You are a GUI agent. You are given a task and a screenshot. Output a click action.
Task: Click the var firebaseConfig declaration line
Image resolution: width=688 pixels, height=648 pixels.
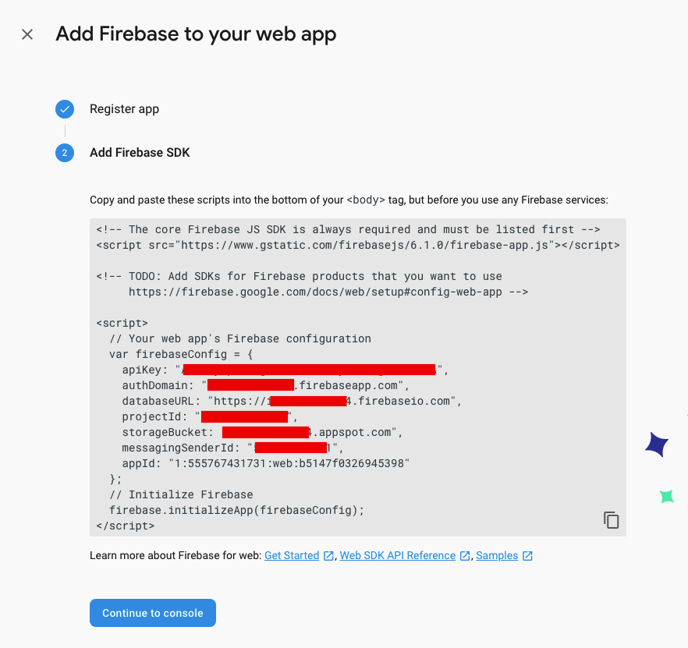(181, 354)
